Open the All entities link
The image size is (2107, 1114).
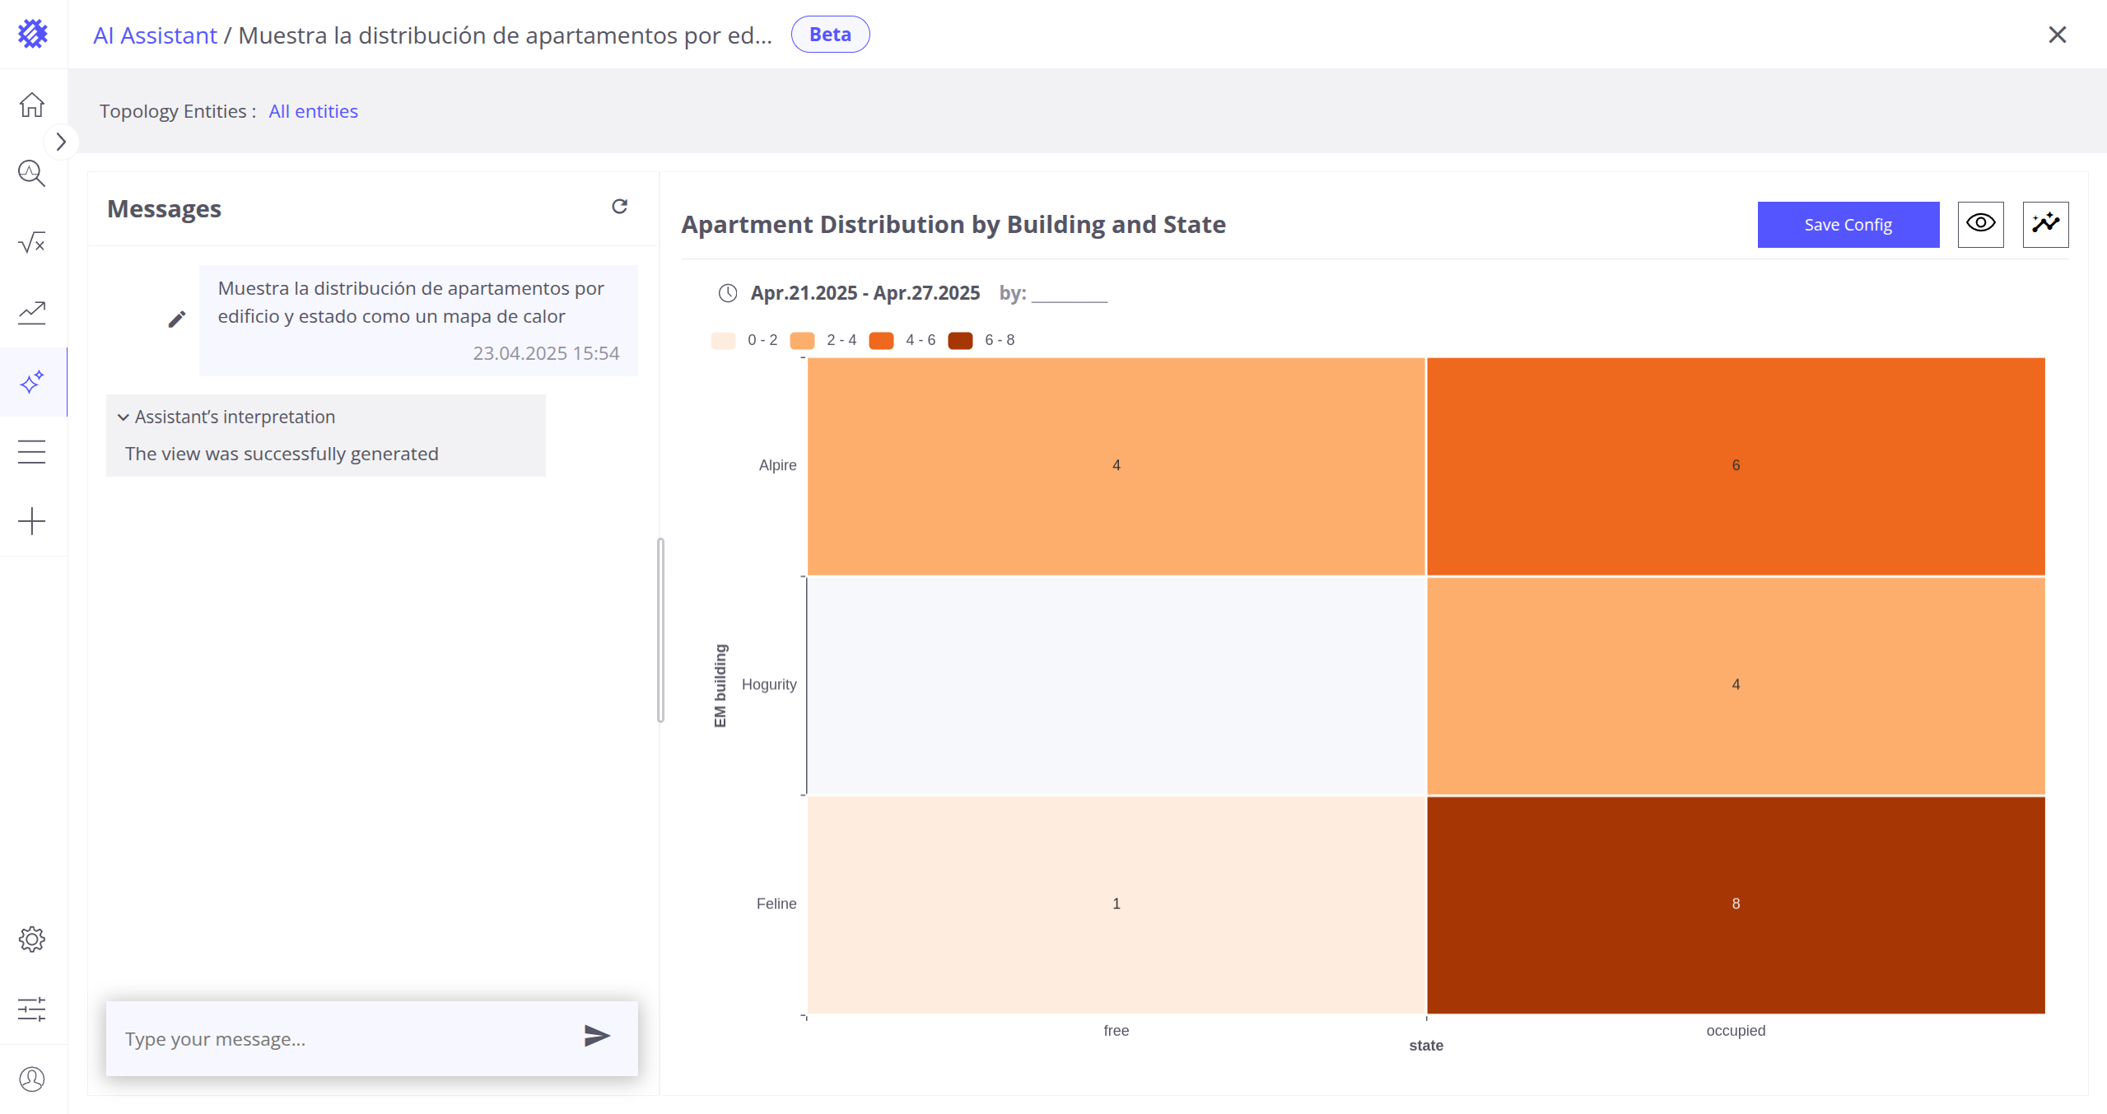point(313,111)
